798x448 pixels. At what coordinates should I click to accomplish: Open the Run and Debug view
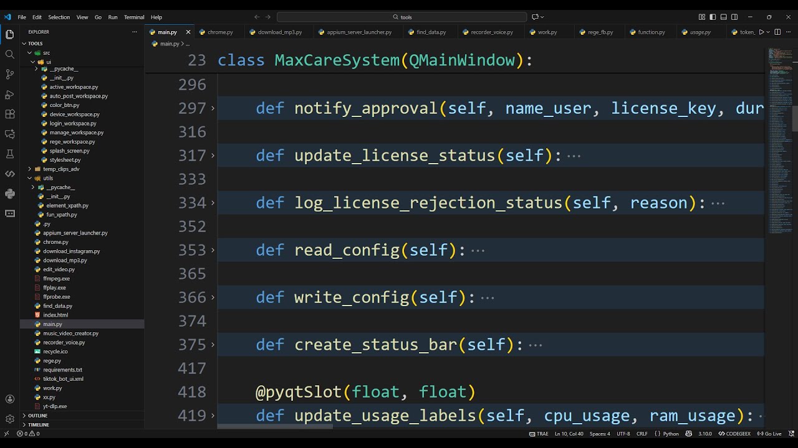pos(9,94)
